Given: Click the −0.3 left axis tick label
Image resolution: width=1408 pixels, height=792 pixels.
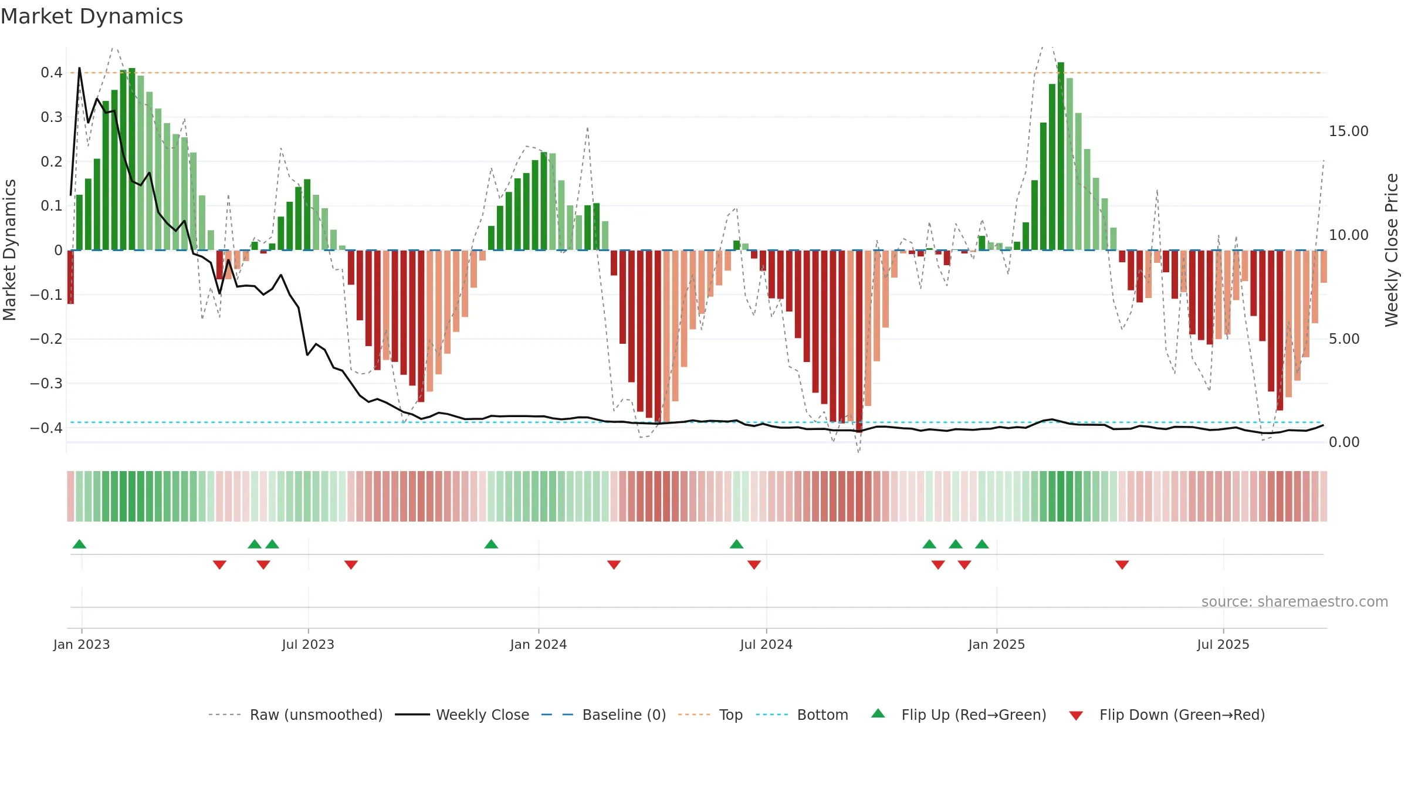Looking at the screenshot, I should (x=46, y=383).
